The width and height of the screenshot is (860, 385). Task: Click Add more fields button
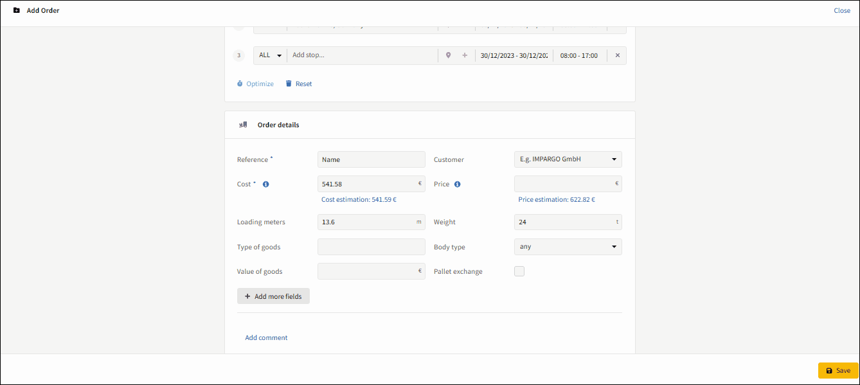(x=273, y=296)
